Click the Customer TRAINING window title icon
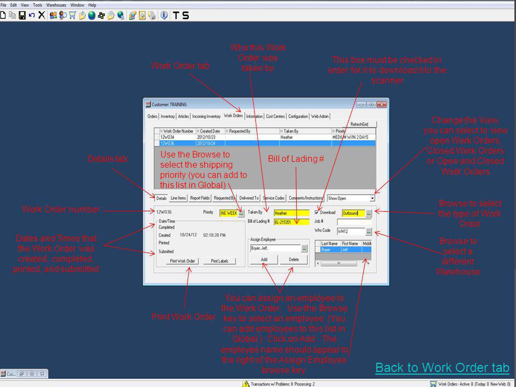The width and height of the screenshot is (516, 387). tap(148, 104)
